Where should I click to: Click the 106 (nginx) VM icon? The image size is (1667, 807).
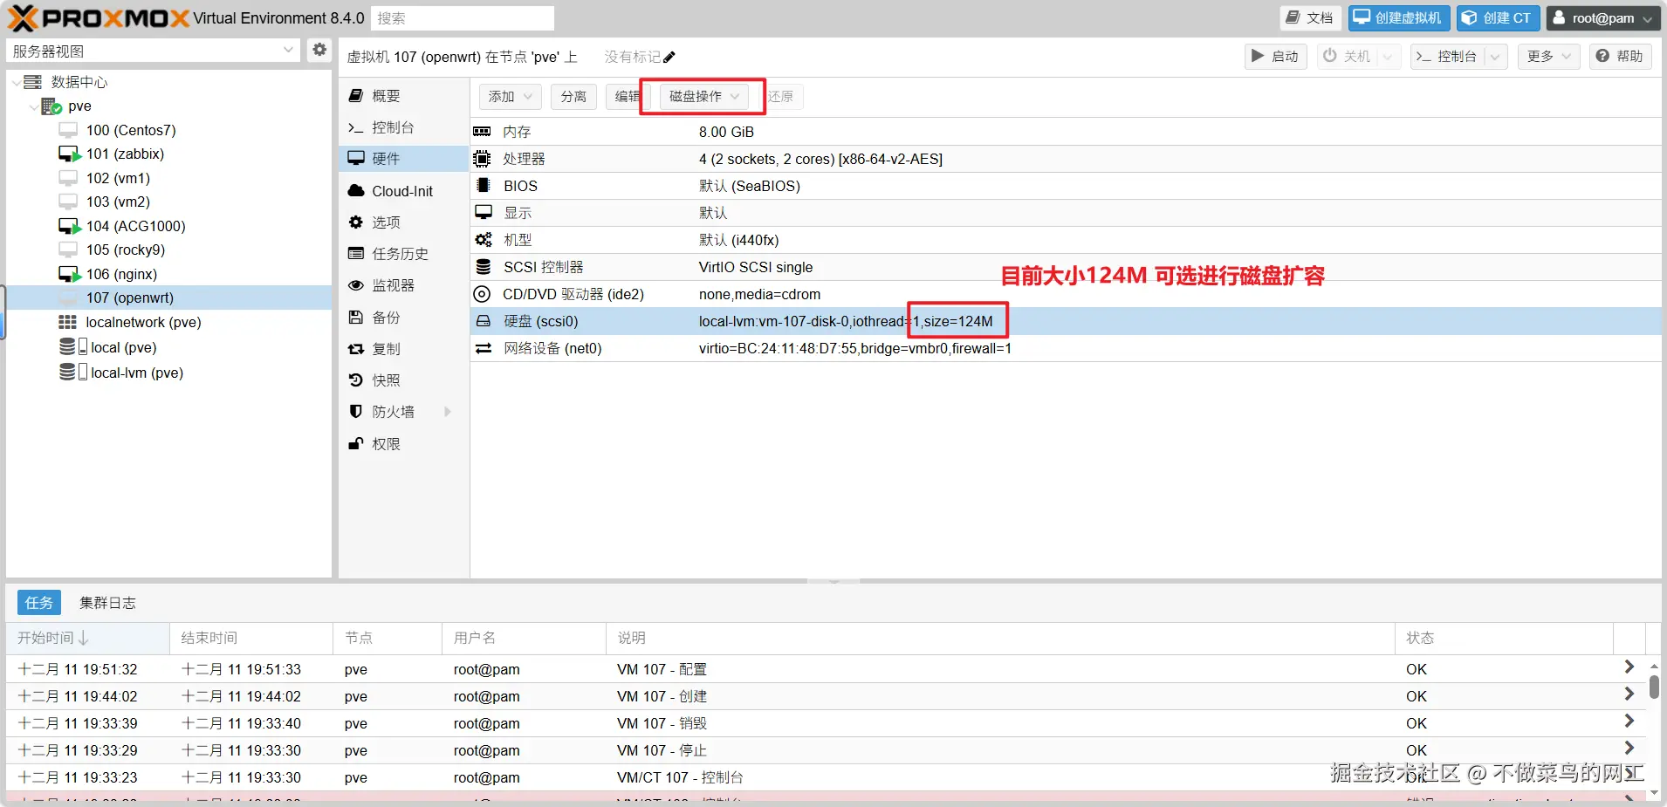pyautogui.click(x=69, y=274)
